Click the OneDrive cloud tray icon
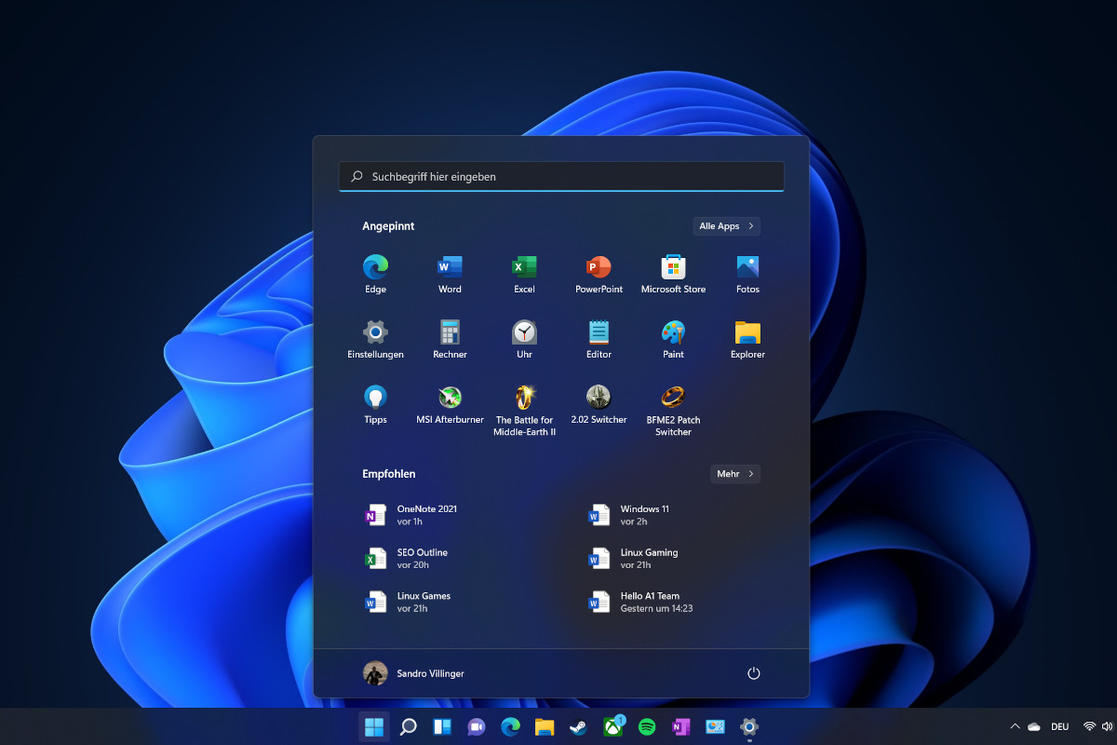Image resolution: width=1117 pixels, height=745 pixels. (x=1033, y=726)
